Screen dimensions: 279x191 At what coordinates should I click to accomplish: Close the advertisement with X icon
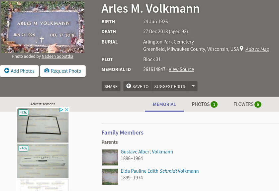pyautogui.click(x=66, y=110)
